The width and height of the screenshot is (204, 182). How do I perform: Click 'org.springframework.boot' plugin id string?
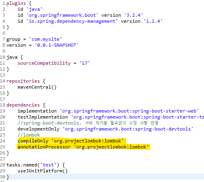click(x=62, y=15)
